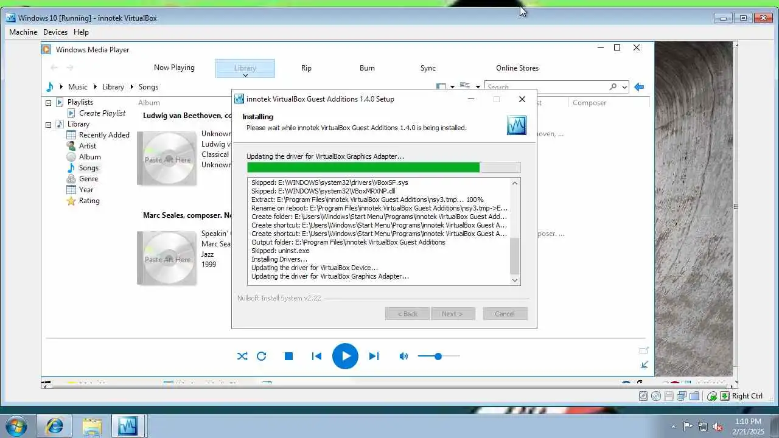Open VirtualBox Devices menu

[x=55, y=32]
